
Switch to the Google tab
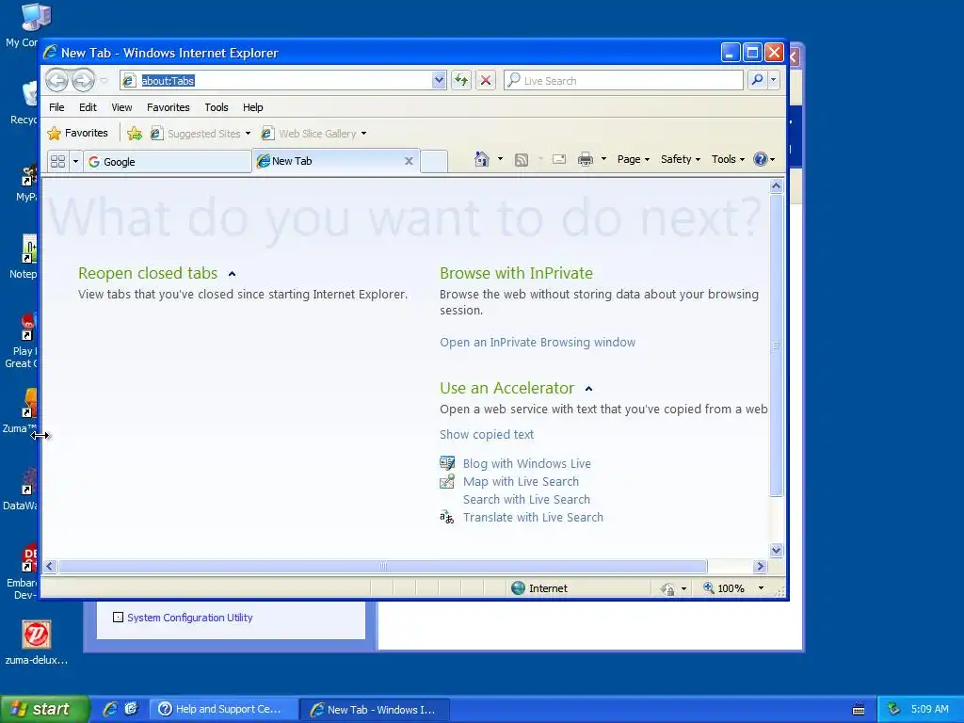point(168,162)
